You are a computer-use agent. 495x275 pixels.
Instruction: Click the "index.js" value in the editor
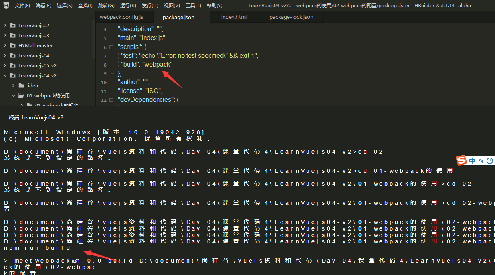(153, 38)
